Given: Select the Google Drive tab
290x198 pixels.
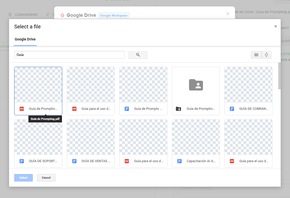Looking at the screenshot, I should [x=25, y=39].
